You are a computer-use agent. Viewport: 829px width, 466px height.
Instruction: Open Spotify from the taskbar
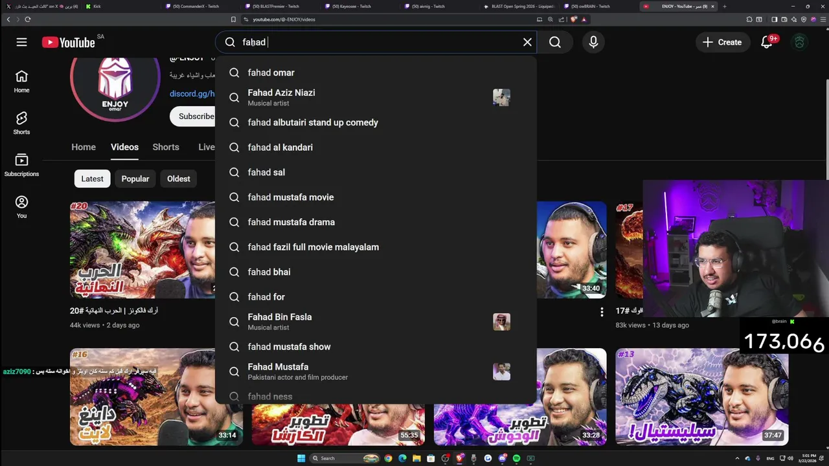click(x=516, y=458)
